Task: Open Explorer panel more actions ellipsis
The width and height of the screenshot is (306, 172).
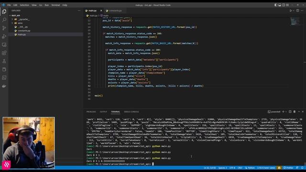Action: tap(79, 11)
